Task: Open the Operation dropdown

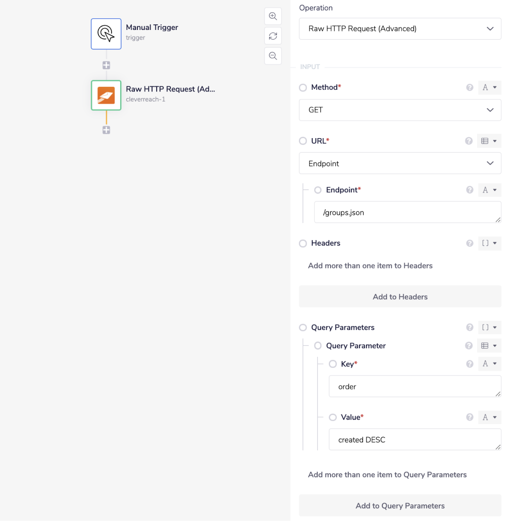Action: coord(400,28)
